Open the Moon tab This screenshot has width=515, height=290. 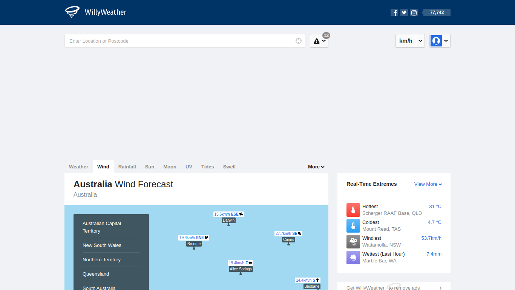point(170,167)
